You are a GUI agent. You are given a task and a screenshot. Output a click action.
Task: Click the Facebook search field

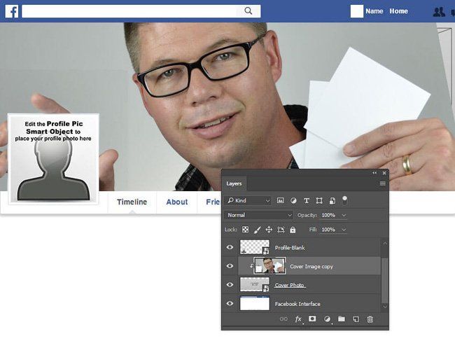coord(133,11)
